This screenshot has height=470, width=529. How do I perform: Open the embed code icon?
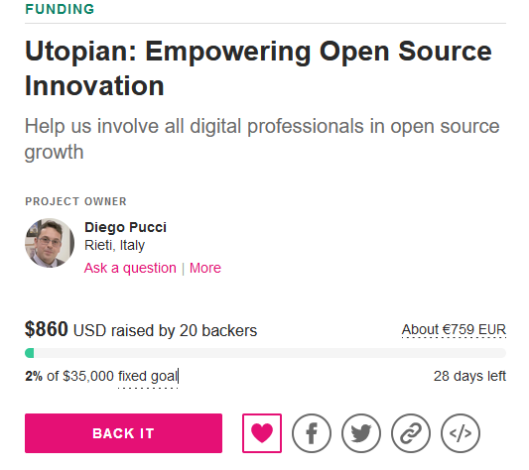point(461,433)
